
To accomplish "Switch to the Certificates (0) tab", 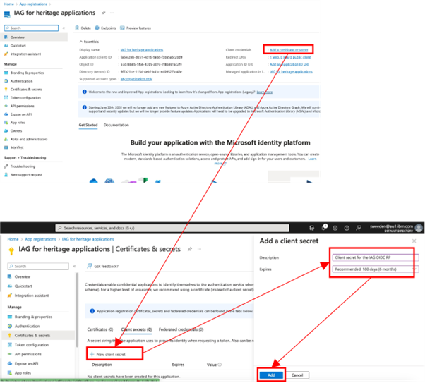I will [x=100, y=329].
